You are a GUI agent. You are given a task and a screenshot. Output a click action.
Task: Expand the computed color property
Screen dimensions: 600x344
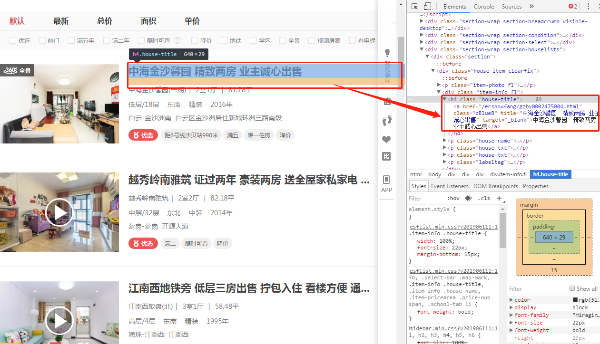tap(511, 300)
